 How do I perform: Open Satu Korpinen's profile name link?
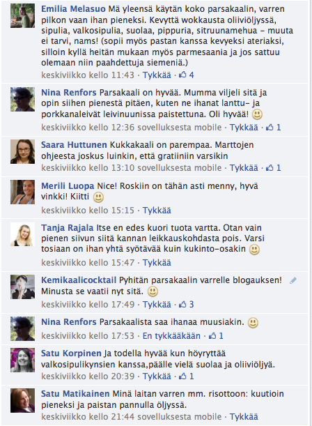pyautogui.click(x=71, y=353)
